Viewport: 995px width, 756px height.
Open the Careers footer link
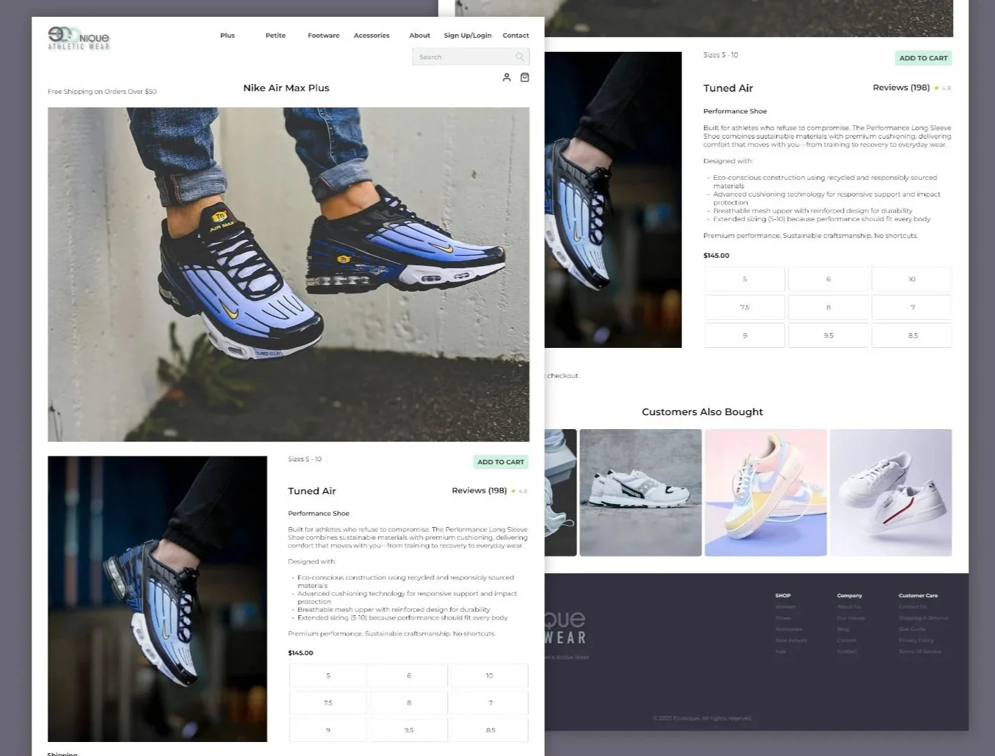pyautogui.click(x=847, y=640)
